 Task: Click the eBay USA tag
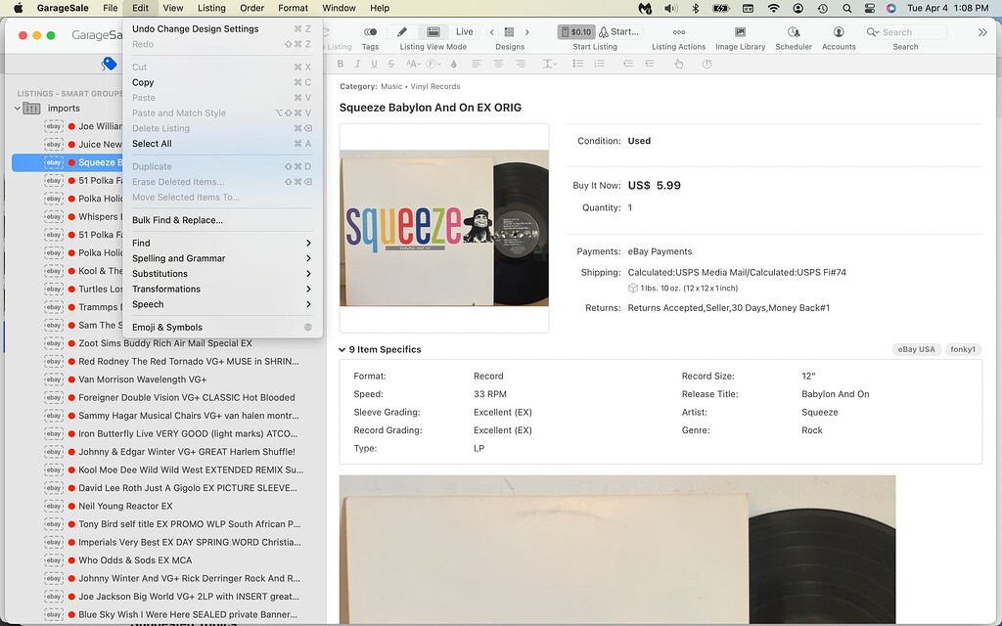click(x=916, y=349)
